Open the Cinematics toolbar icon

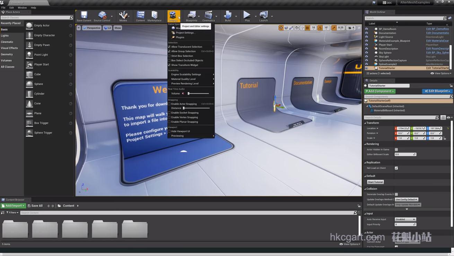point(208,16)
